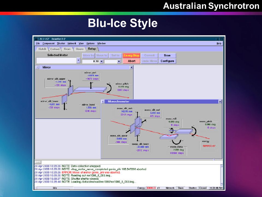Click the mirror_slit_upper vertical arrow icon
The width and height of the screenshot is (262, 197).
(70, 83)
